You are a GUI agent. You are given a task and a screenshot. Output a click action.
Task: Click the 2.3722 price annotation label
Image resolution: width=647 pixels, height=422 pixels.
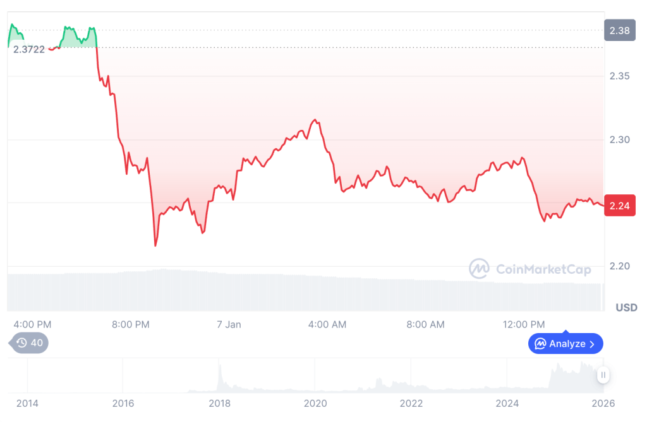(x=29, y=50)
